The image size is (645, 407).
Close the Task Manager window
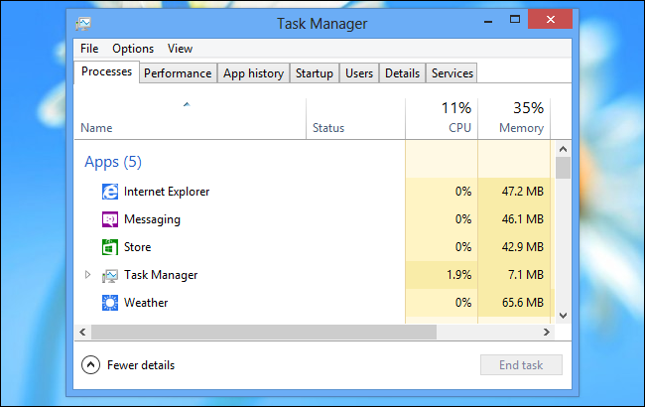click(x=551, y=19)
